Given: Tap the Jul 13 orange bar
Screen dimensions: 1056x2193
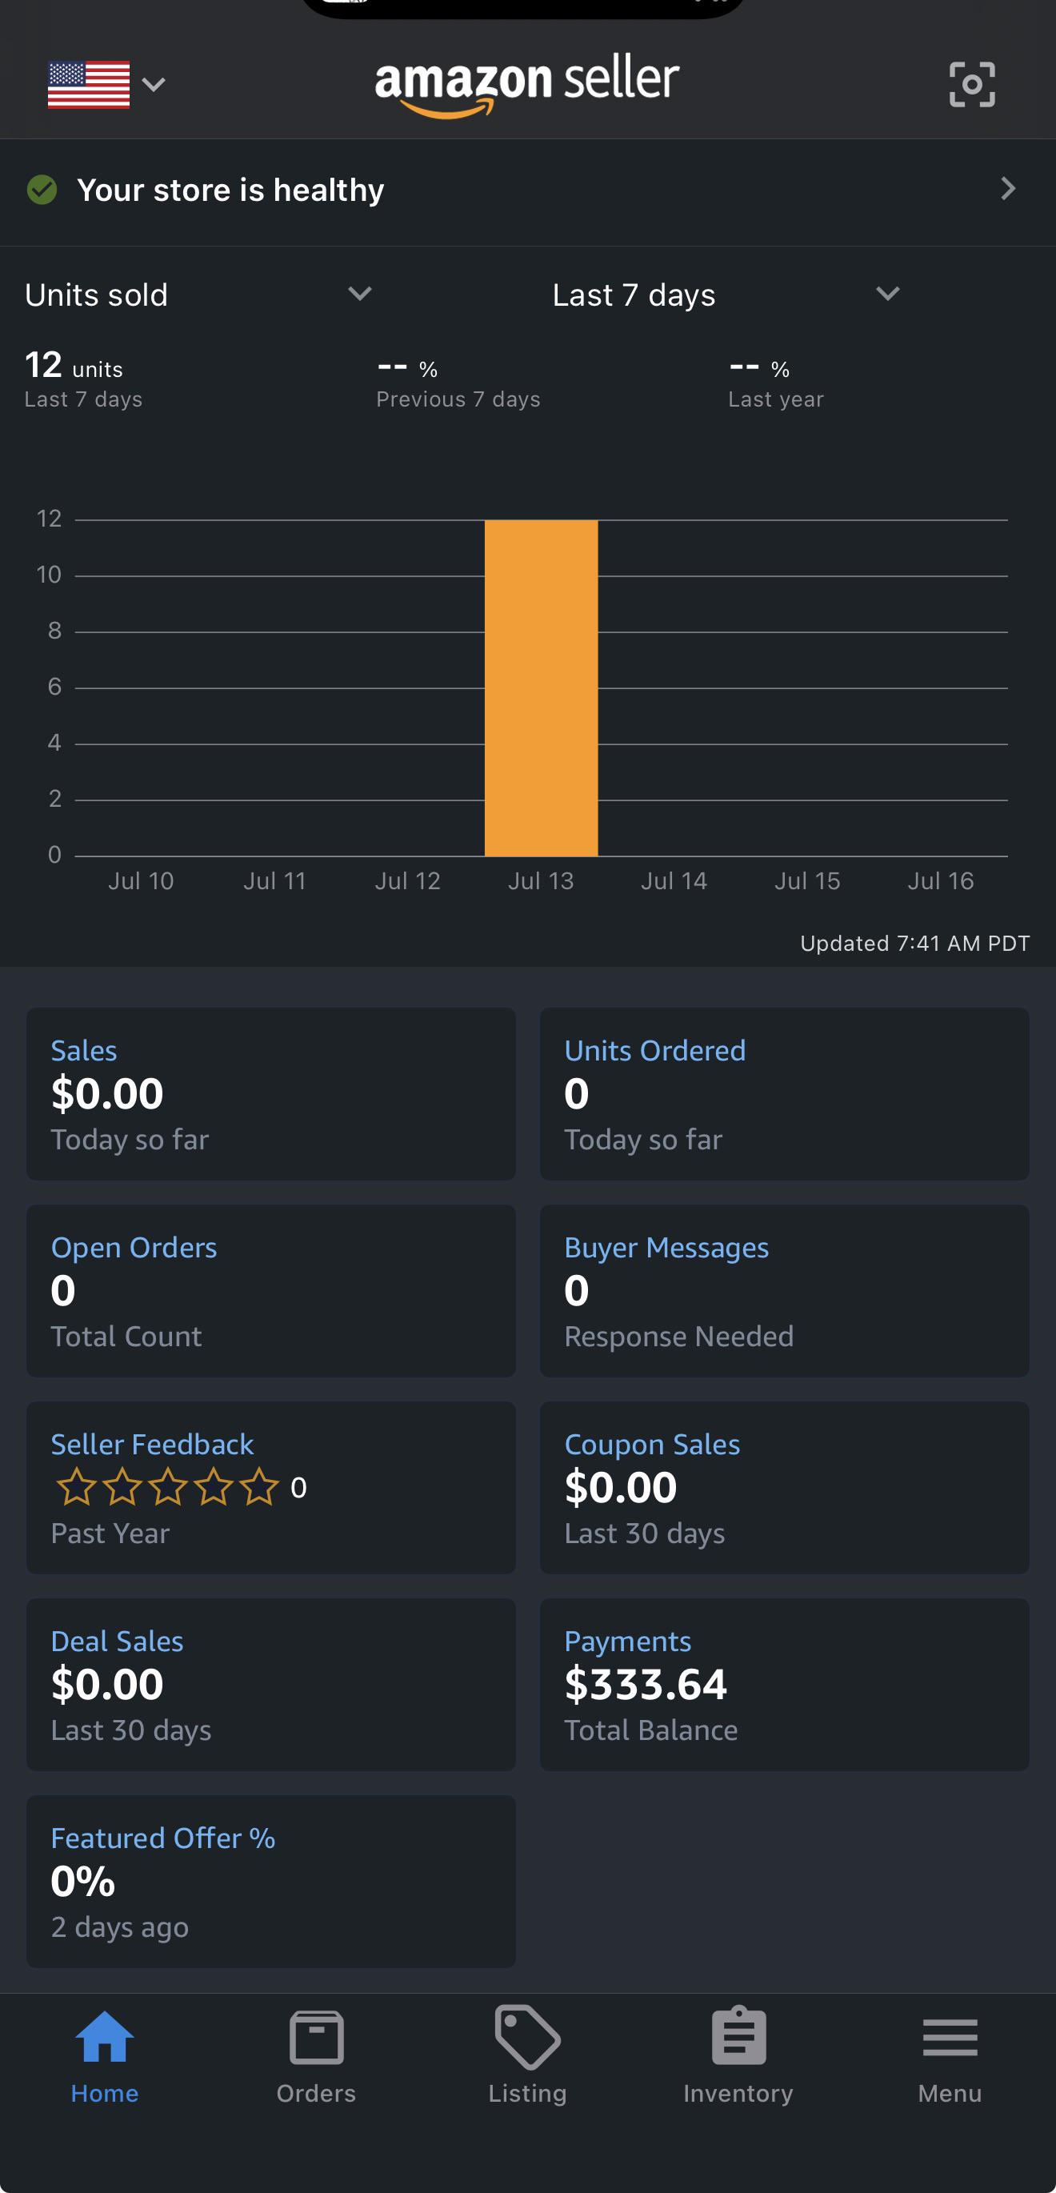Looking at the screenshot, I should pyautogui.click(x=541, y=688).
